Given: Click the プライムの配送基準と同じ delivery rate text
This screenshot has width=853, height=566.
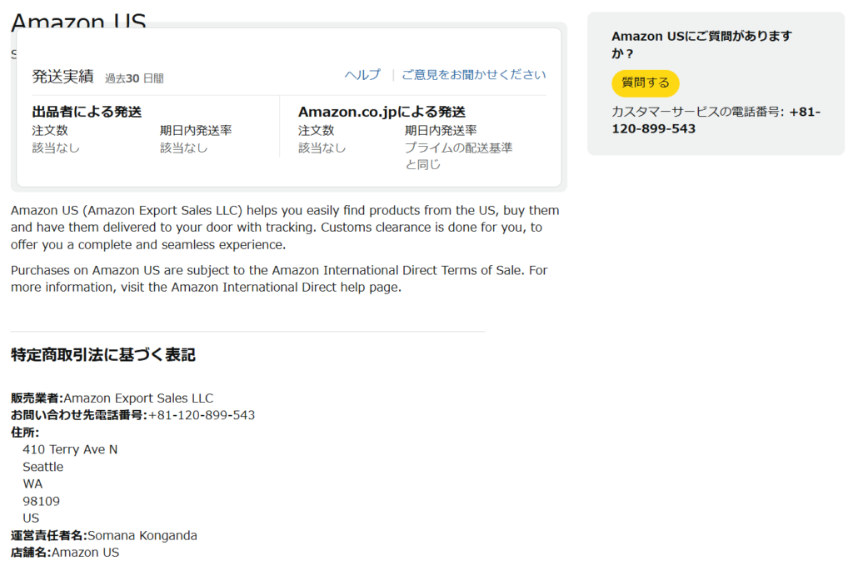Looking at the screenshot, I should click(x=458, y=156).
